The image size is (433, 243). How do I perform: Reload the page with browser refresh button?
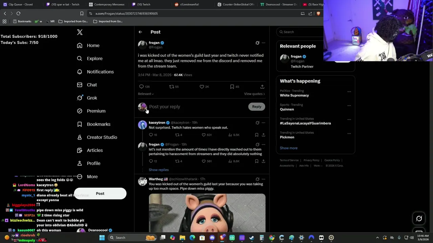point(18,13)
